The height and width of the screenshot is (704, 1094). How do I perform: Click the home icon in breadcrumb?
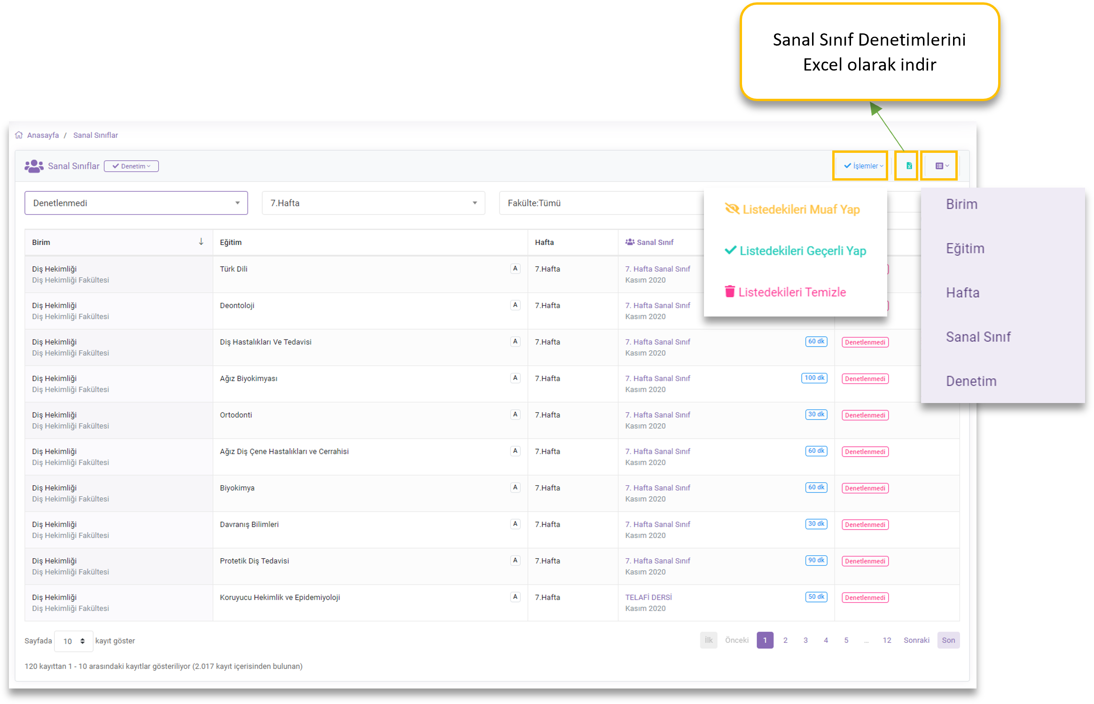(19, 135)
